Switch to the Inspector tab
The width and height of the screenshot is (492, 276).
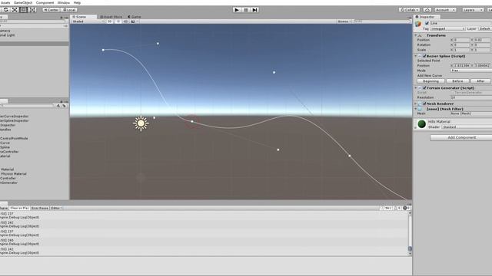click(427, 17)
